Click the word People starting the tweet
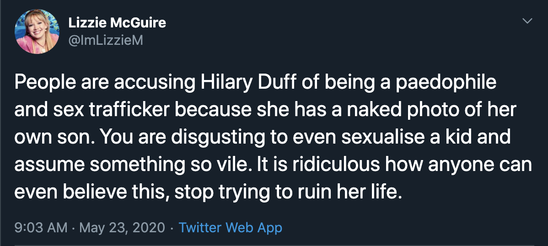This screenshot has height=246, width=548. tap(43, 84)
